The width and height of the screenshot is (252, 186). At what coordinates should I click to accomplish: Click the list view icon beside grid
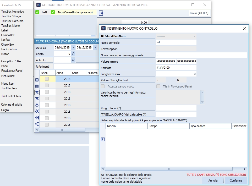click(37, 80)
